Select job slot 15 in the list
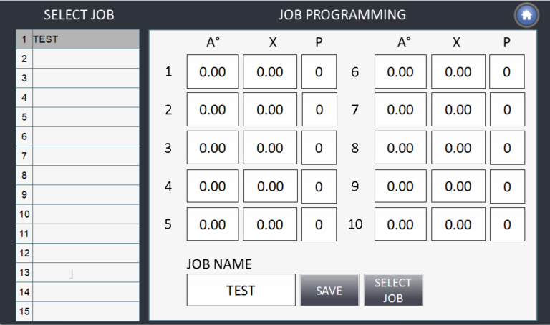Screen dimensions: 550x325 point(77,311)
